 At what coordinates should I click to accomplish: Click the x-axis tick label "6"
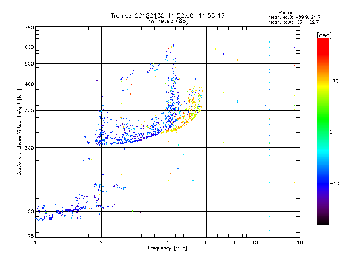206,242
